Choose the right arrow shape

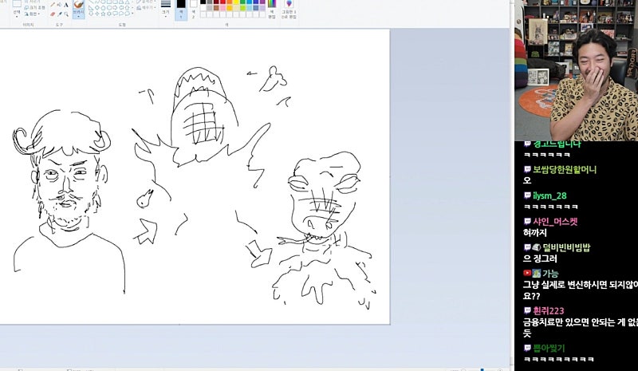[115, 8]
